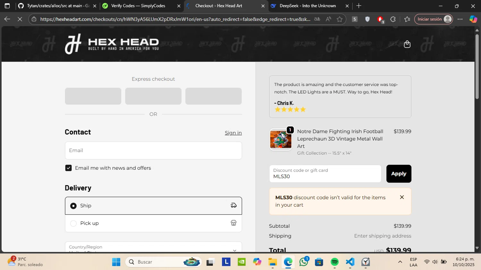Click the discount code field containing MLS30
481x270 pixels.
pyautogui.click(x=325, y=174)
